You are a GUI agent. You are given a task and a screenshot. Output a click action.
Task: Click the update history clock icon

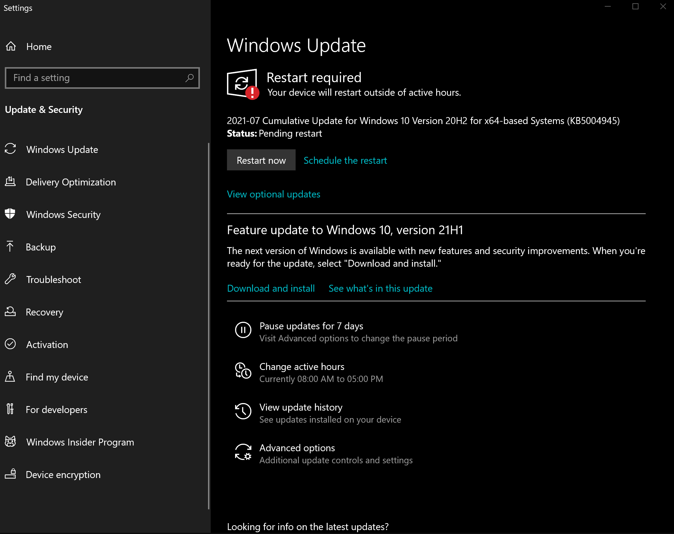coord(243,411)
